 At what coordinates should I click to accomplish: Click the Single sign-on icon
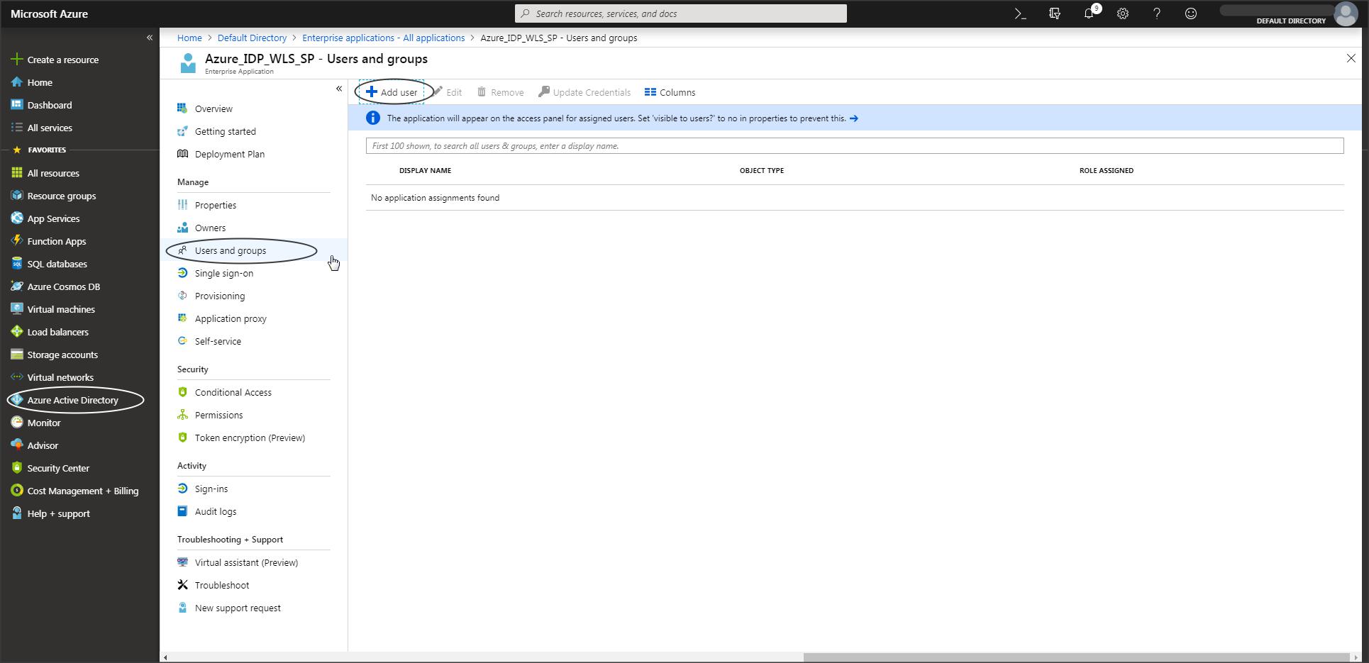coord(182,273)
